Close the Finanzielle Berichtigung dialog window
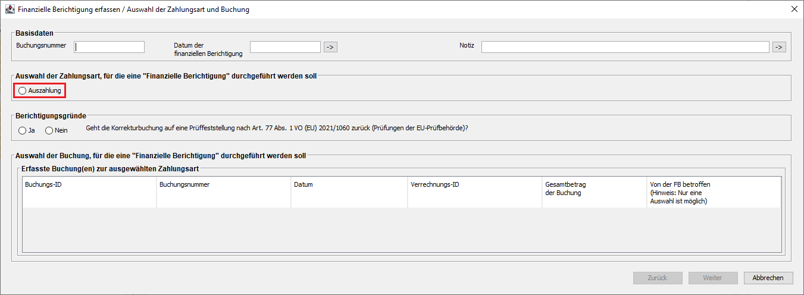Viewport: 804px width, 295px height. tap(794, 10)
